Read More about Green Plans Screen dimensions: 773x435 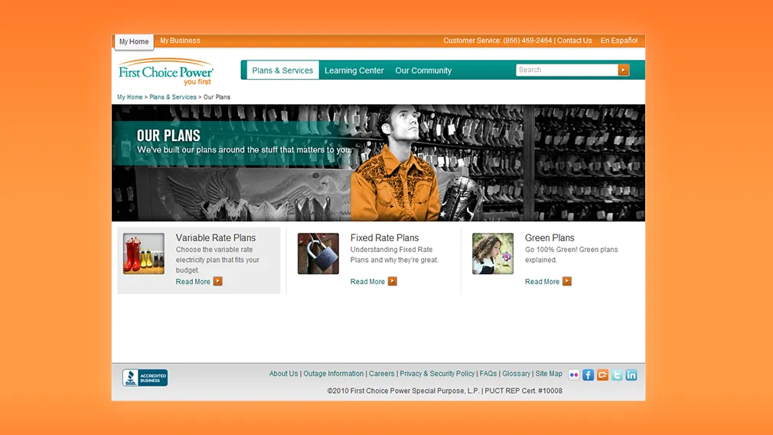tap(542, 282)
